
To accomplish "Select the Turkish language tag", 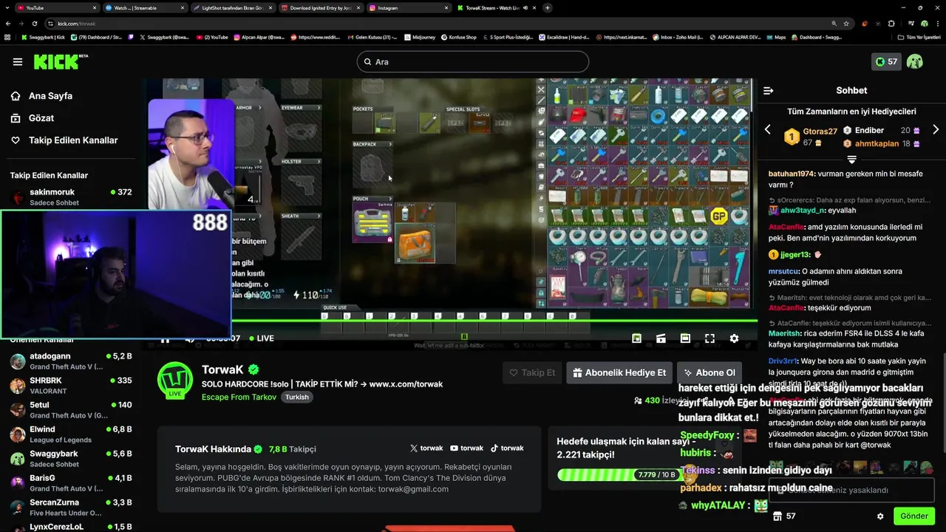I will click(297, 397).
